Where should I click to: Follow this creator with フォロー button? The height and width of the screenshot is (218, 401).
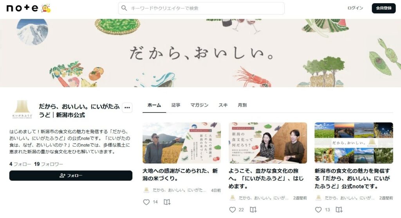[x=71, y=176]
